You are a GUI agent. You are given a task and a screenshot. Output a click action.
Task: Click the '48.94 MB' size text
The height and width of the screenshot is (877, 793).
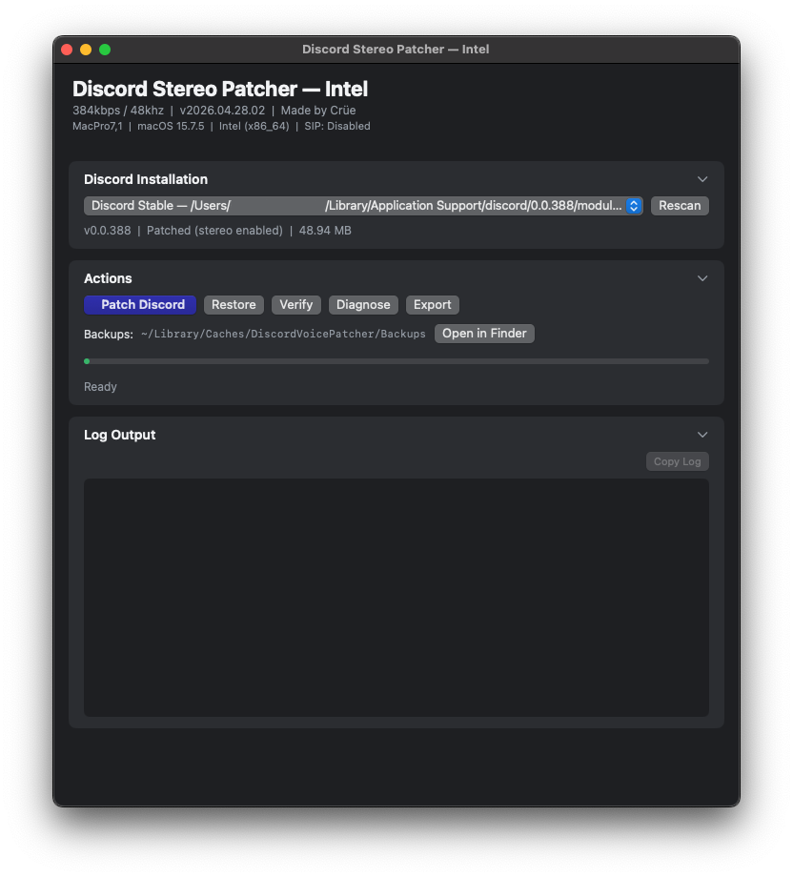pos(325,231)
